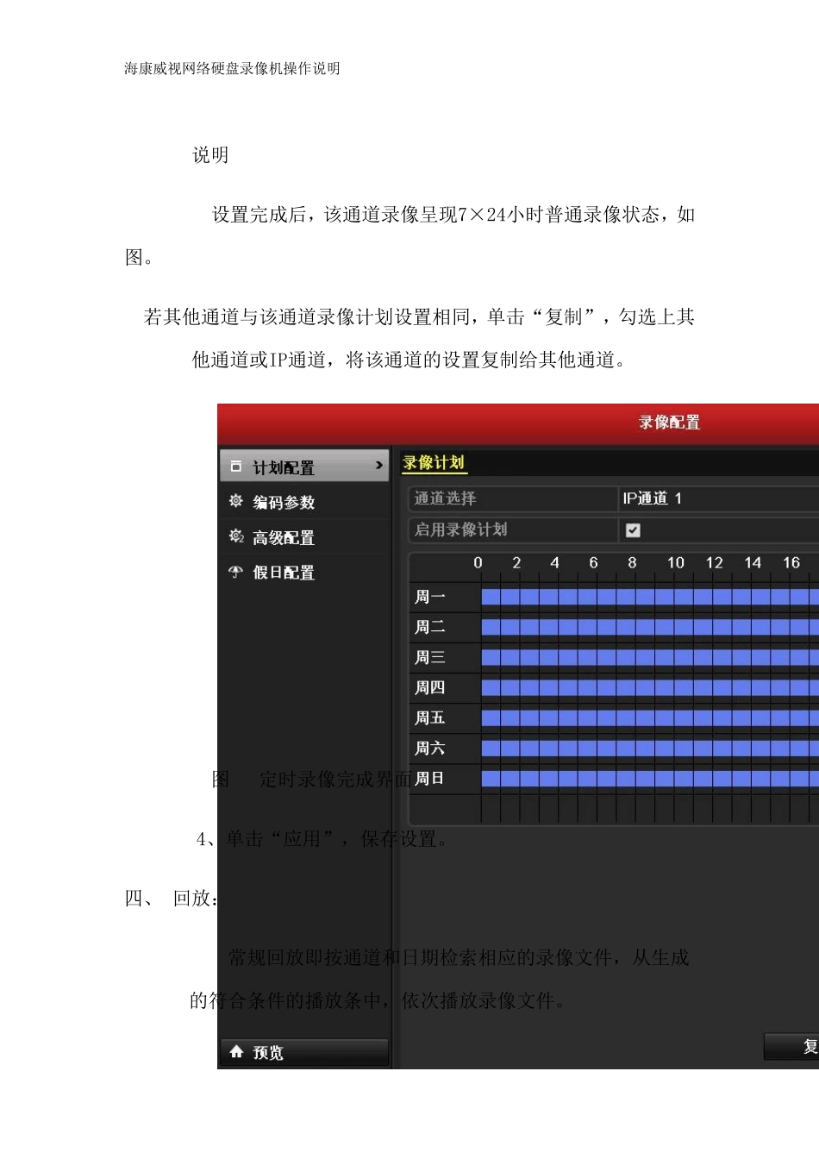Select the 周二 schedule row label
The image size is (819, 1159).
tap(430, 627)
